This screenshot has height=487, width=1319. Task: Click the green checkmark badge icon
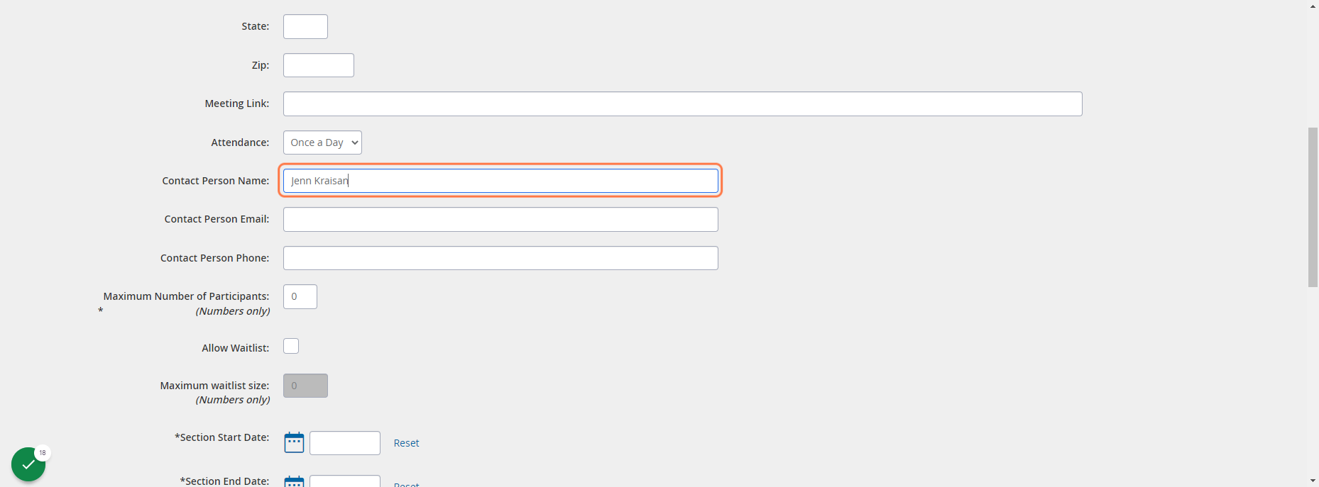[x=28, y=464]
